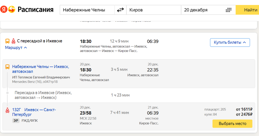Click the Киров destination field
The image size is (259, 136).
(x=154, y=10)
